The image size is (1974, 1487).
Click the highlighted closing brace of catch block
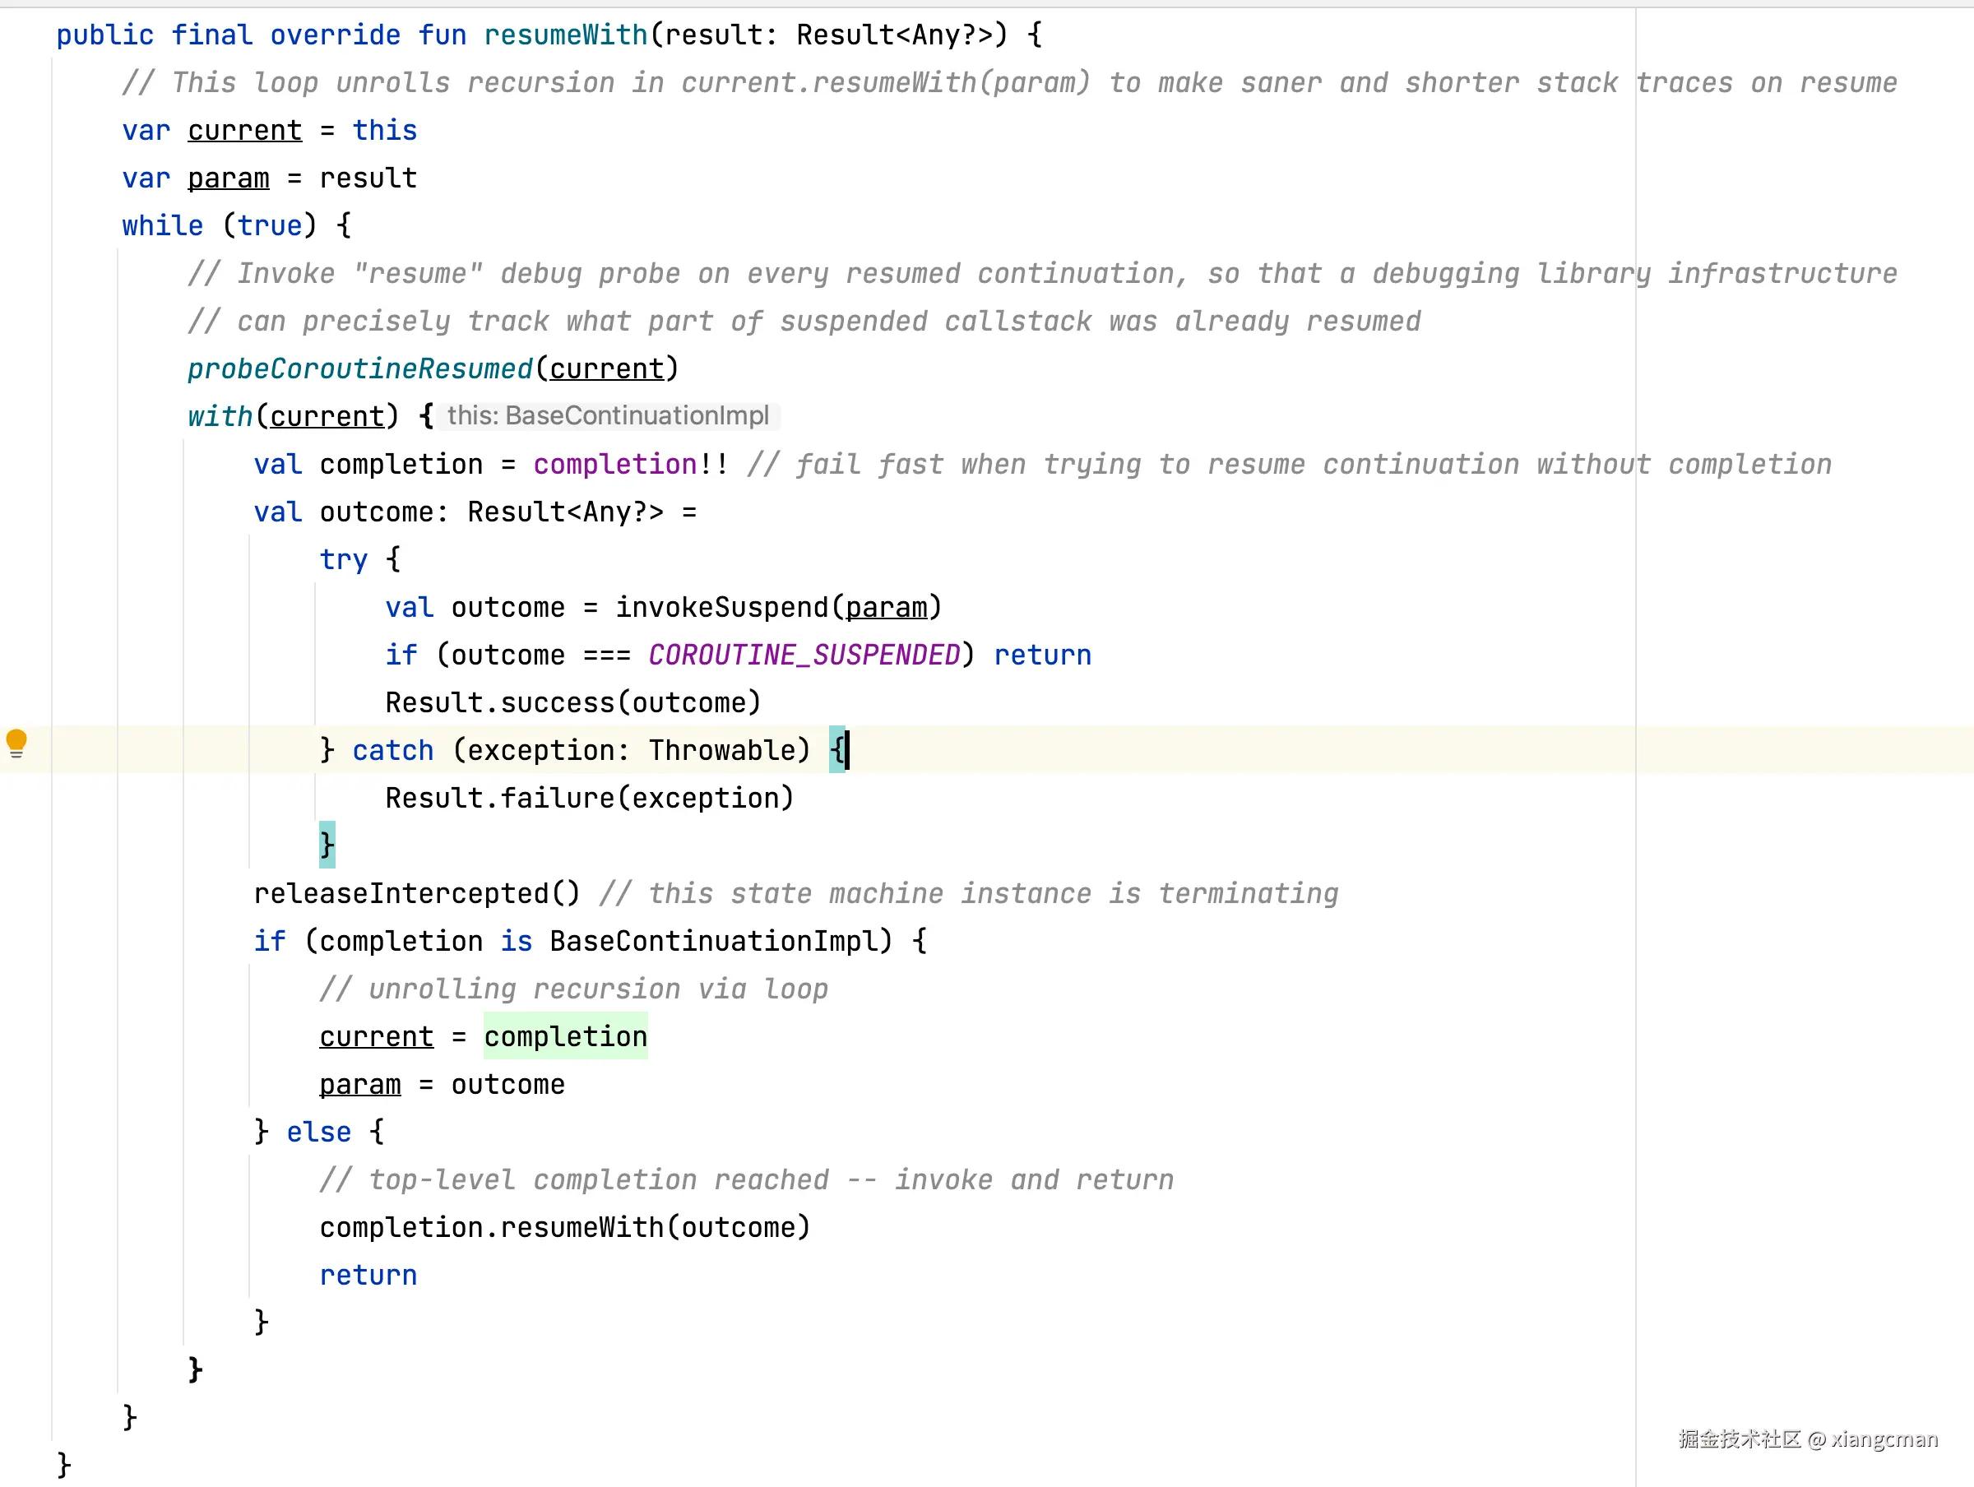(x=327, y=844)
